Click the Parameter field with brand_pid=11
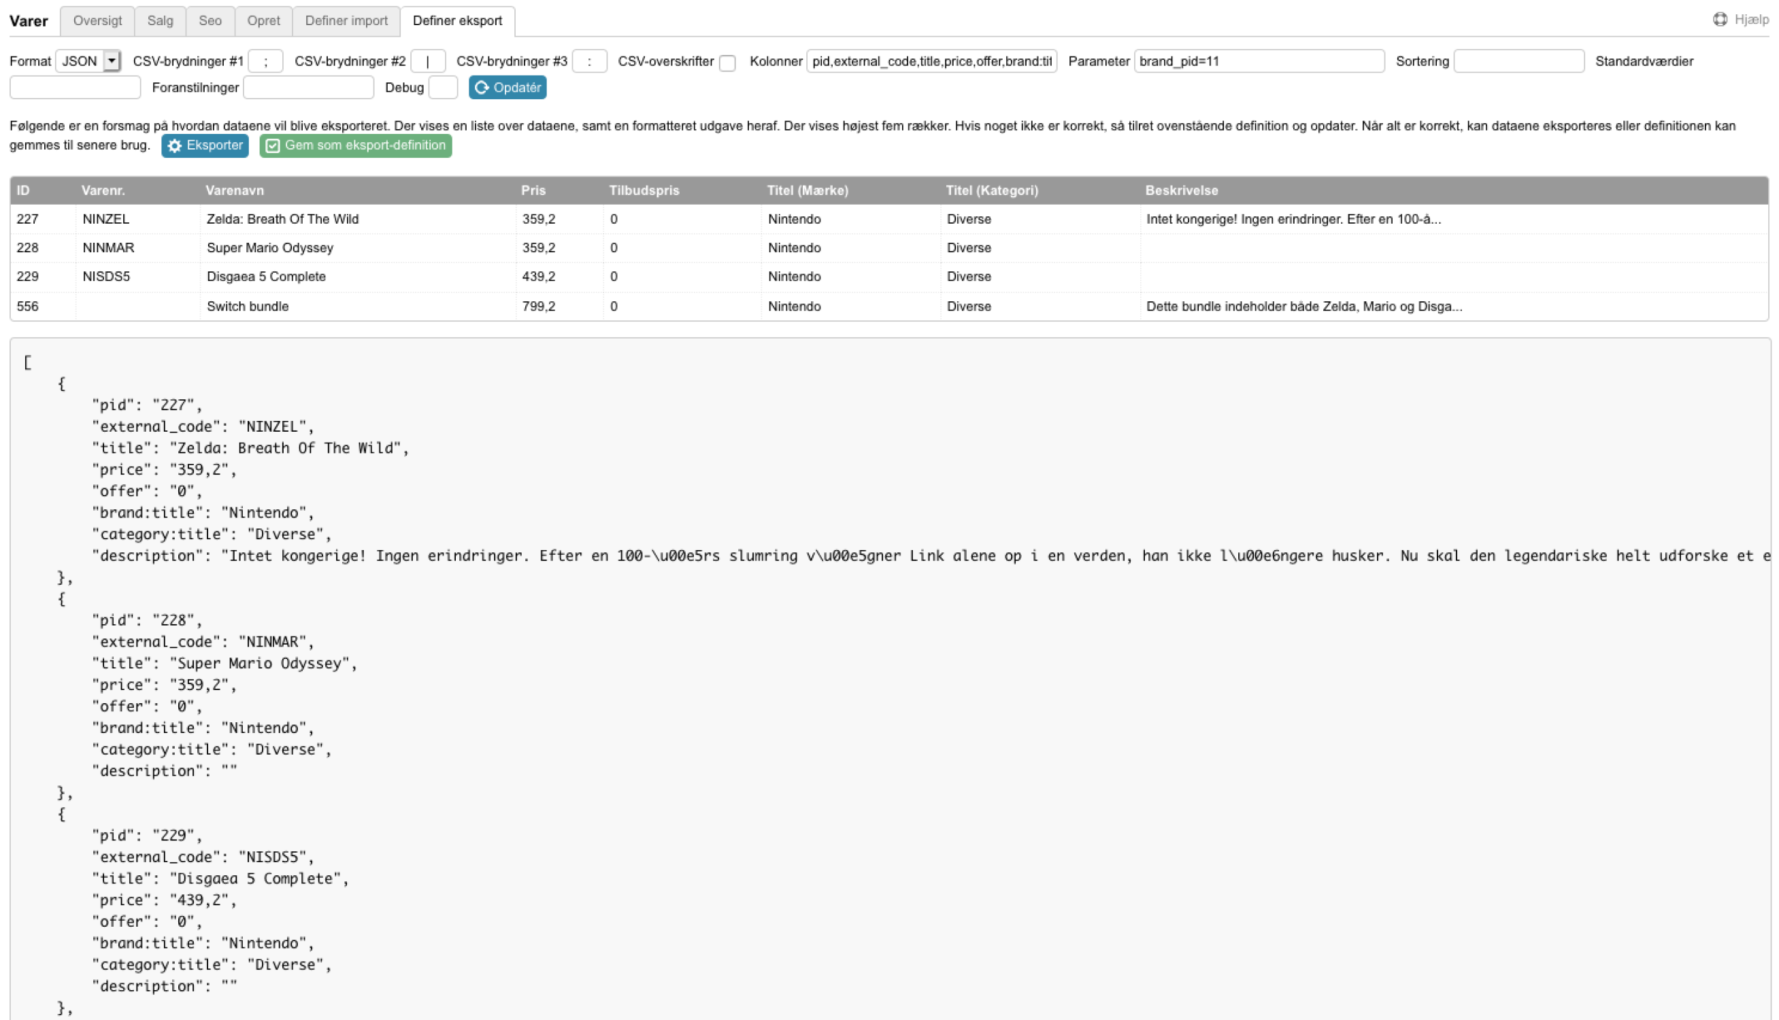Screen dimensions: 1779x1020 [x=1259, y=62]
